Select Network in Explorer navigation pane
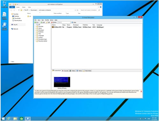This screenshot has width=159, height=121. pyautogui.click(x=15, y=29)
